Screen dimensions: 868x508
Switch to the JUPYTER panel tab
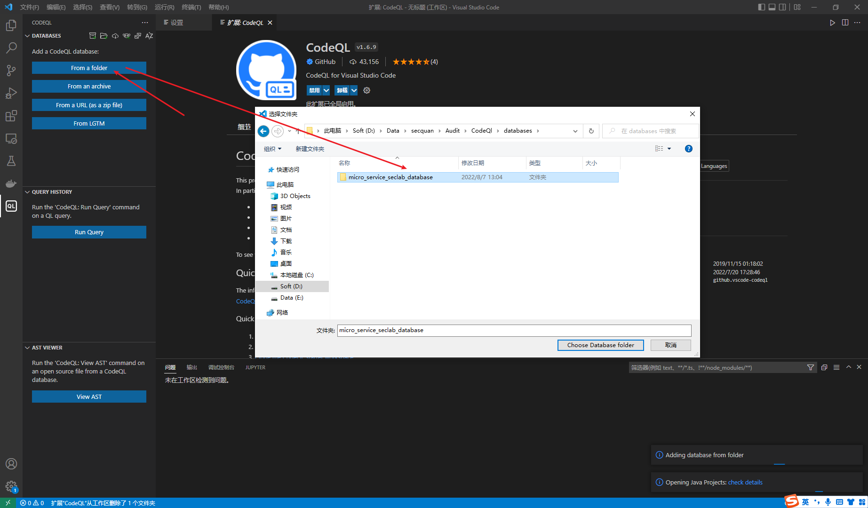click(255, 367)
